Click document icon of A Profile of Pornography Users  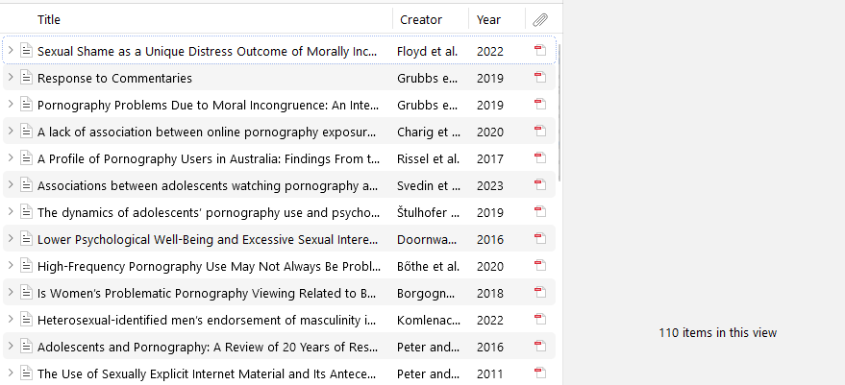click(26, 157)
